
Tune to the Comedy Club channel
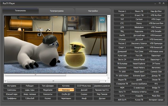[x=156, y=71]
